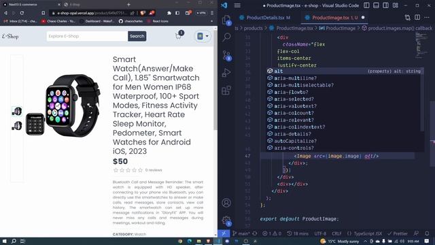This screenshot has width=435, height=245.
Task: Open feedback icon in VS Code status bar
Action: 416,233
